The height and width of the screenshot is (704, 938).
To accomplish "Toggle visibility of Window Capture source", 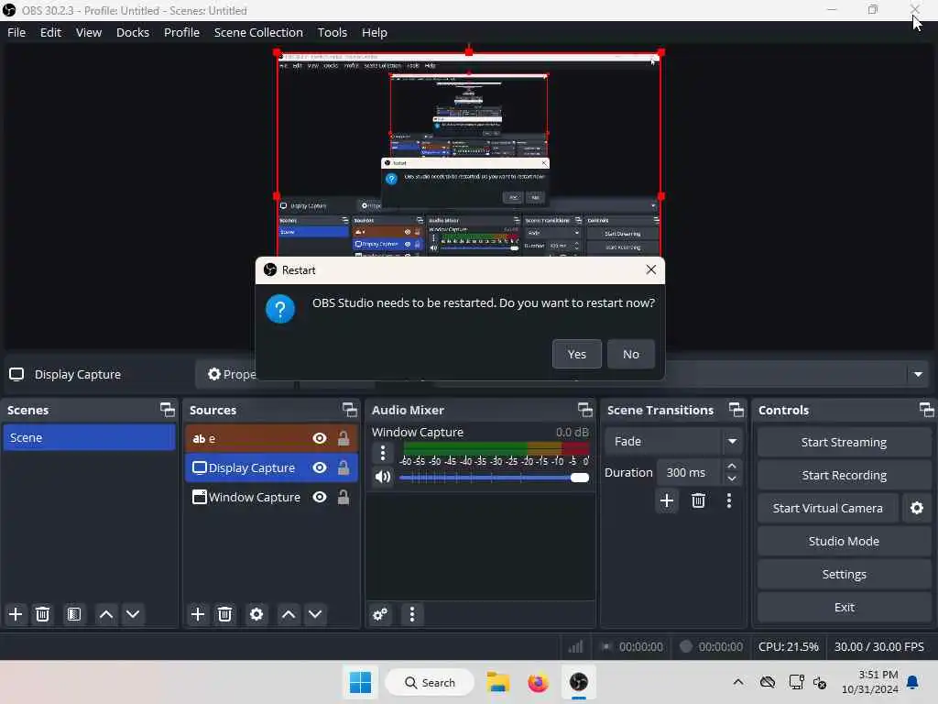I will pos(320,497).
